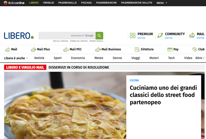Click the Premium grid icon

point(133,35)
